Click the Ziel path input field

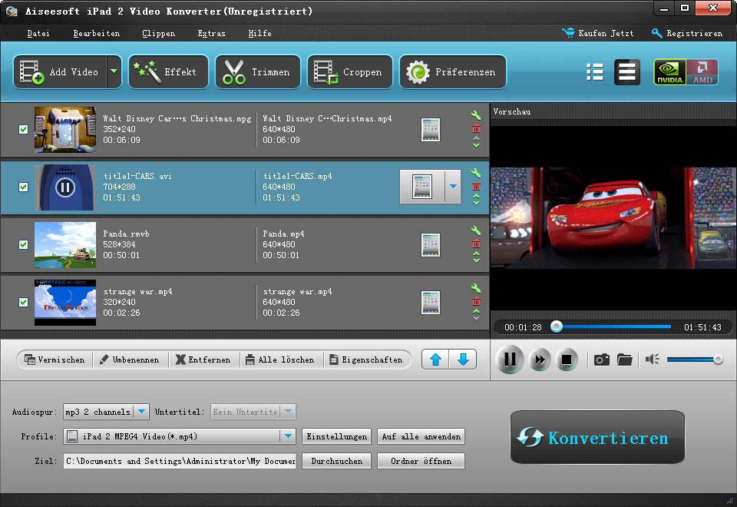click(180, 461)
